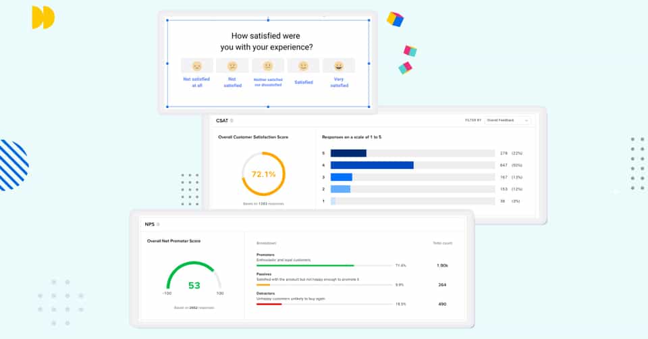Open the 'Overall Feedback' filter dropdown
This screenshot has width=648, height=339.
coord(508,120)
